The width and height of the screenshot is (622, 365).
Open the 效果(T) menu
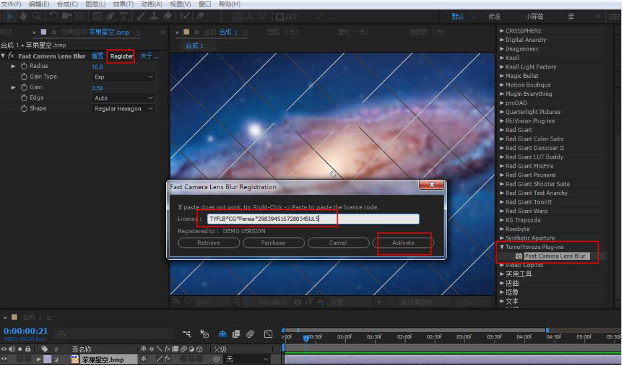pos(123,4)
